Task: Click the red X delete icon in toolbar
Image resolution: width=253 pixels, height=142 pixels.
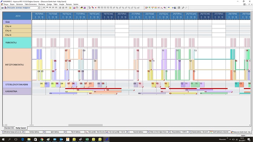Action: [96, 8]
